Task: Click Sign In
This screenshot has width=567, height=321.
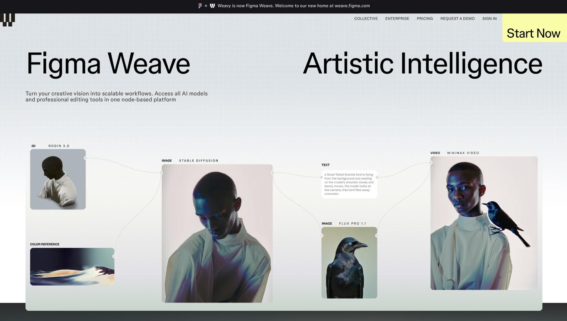Action: pos(489,18)
